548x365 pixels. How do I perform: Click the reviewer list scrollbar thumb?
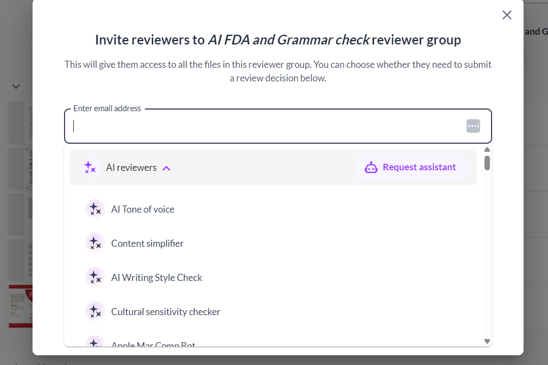pyautogui.click(x=487, y=163)
